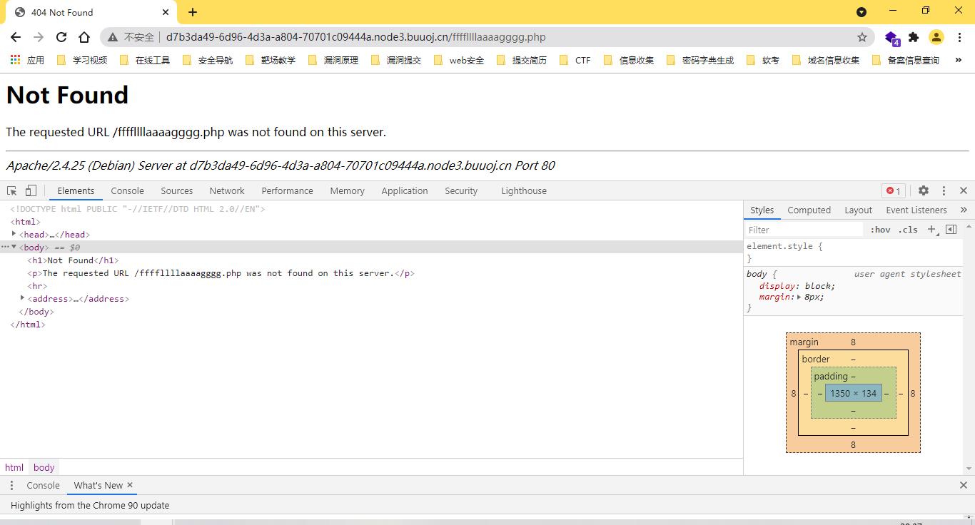Expand the head element node
Screen dimensions: 975x525
14,234
